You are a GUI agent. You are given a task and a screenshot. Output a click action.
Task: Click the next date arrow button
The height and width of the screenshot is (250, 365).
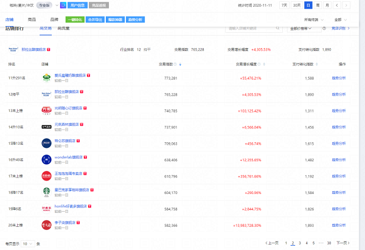pyautogui.click(x=346, y=5)
